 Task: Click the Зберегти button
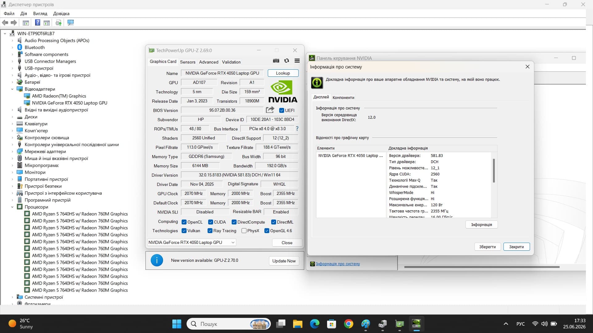(x=487, y=247)
